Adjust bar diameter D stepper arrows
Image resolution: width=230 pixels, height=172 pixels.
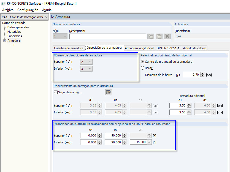tap(202, 75)
